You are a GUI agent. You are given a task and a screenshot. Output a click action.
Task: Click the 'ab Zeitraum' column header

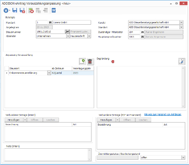62,68
